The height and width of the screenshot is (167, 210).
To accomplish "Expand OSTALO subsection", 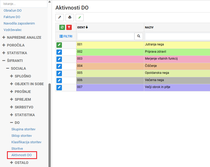I will point(19,163).
